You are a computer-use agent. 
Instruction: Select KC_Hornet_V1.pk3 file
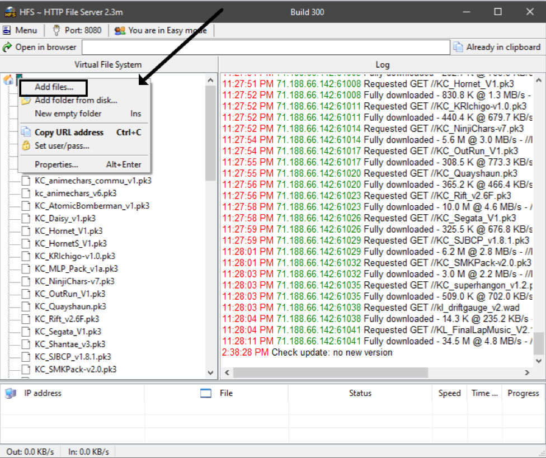(x=69, y=231)
